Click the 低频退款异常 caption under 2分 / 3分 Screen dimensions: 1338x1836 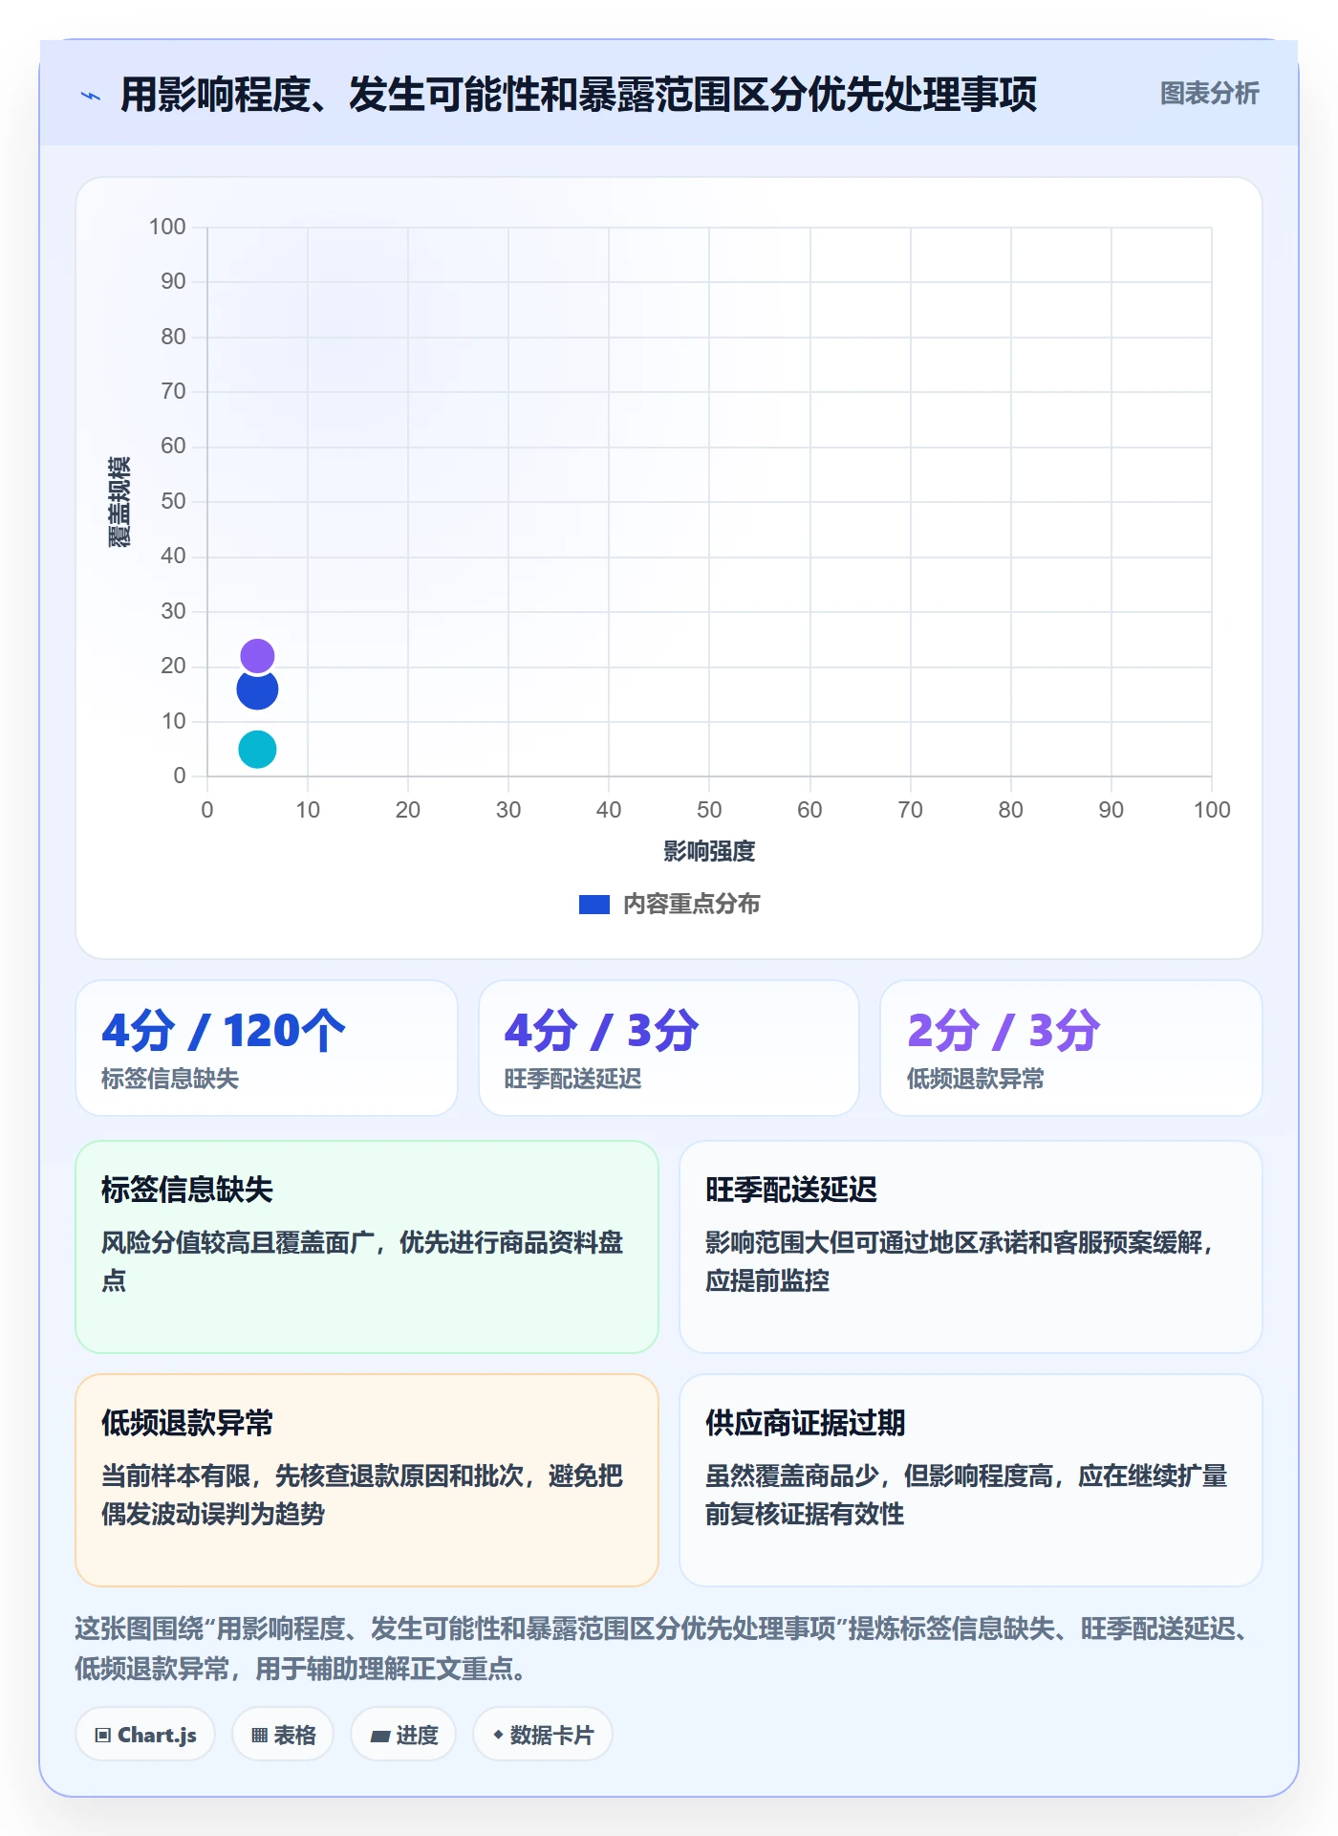tap(975, 1079)
